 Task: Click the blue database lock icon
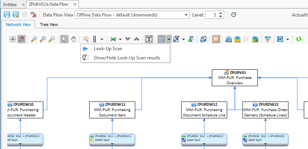203,39
